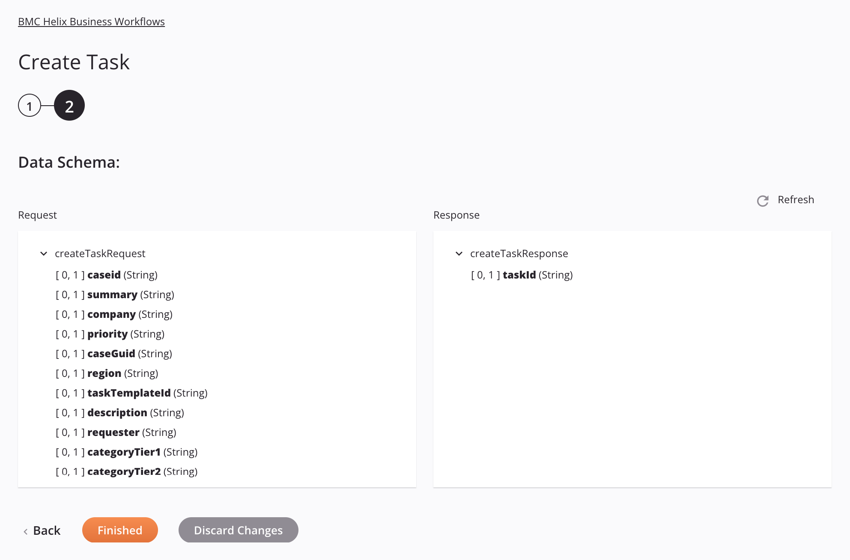Click the Back navigation arrow icon
Image resolution: width=850 pixels, height=560 pixels.
[26, 530]
